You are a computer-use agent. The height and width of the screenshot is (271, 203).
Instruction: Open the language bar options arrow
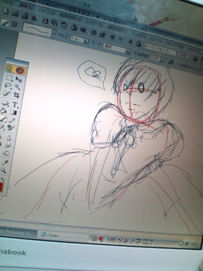point(151,243)
